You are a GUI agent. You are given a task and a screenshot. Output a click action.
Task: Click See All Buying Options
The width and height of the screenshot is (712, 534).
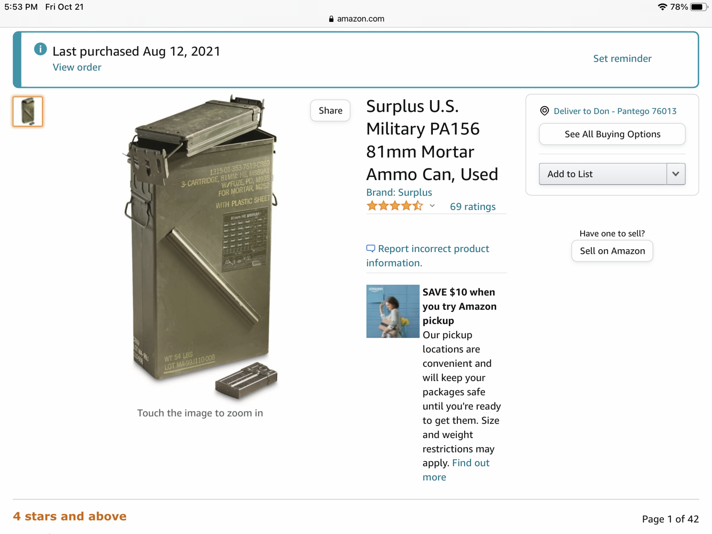(x=612, y=134)
